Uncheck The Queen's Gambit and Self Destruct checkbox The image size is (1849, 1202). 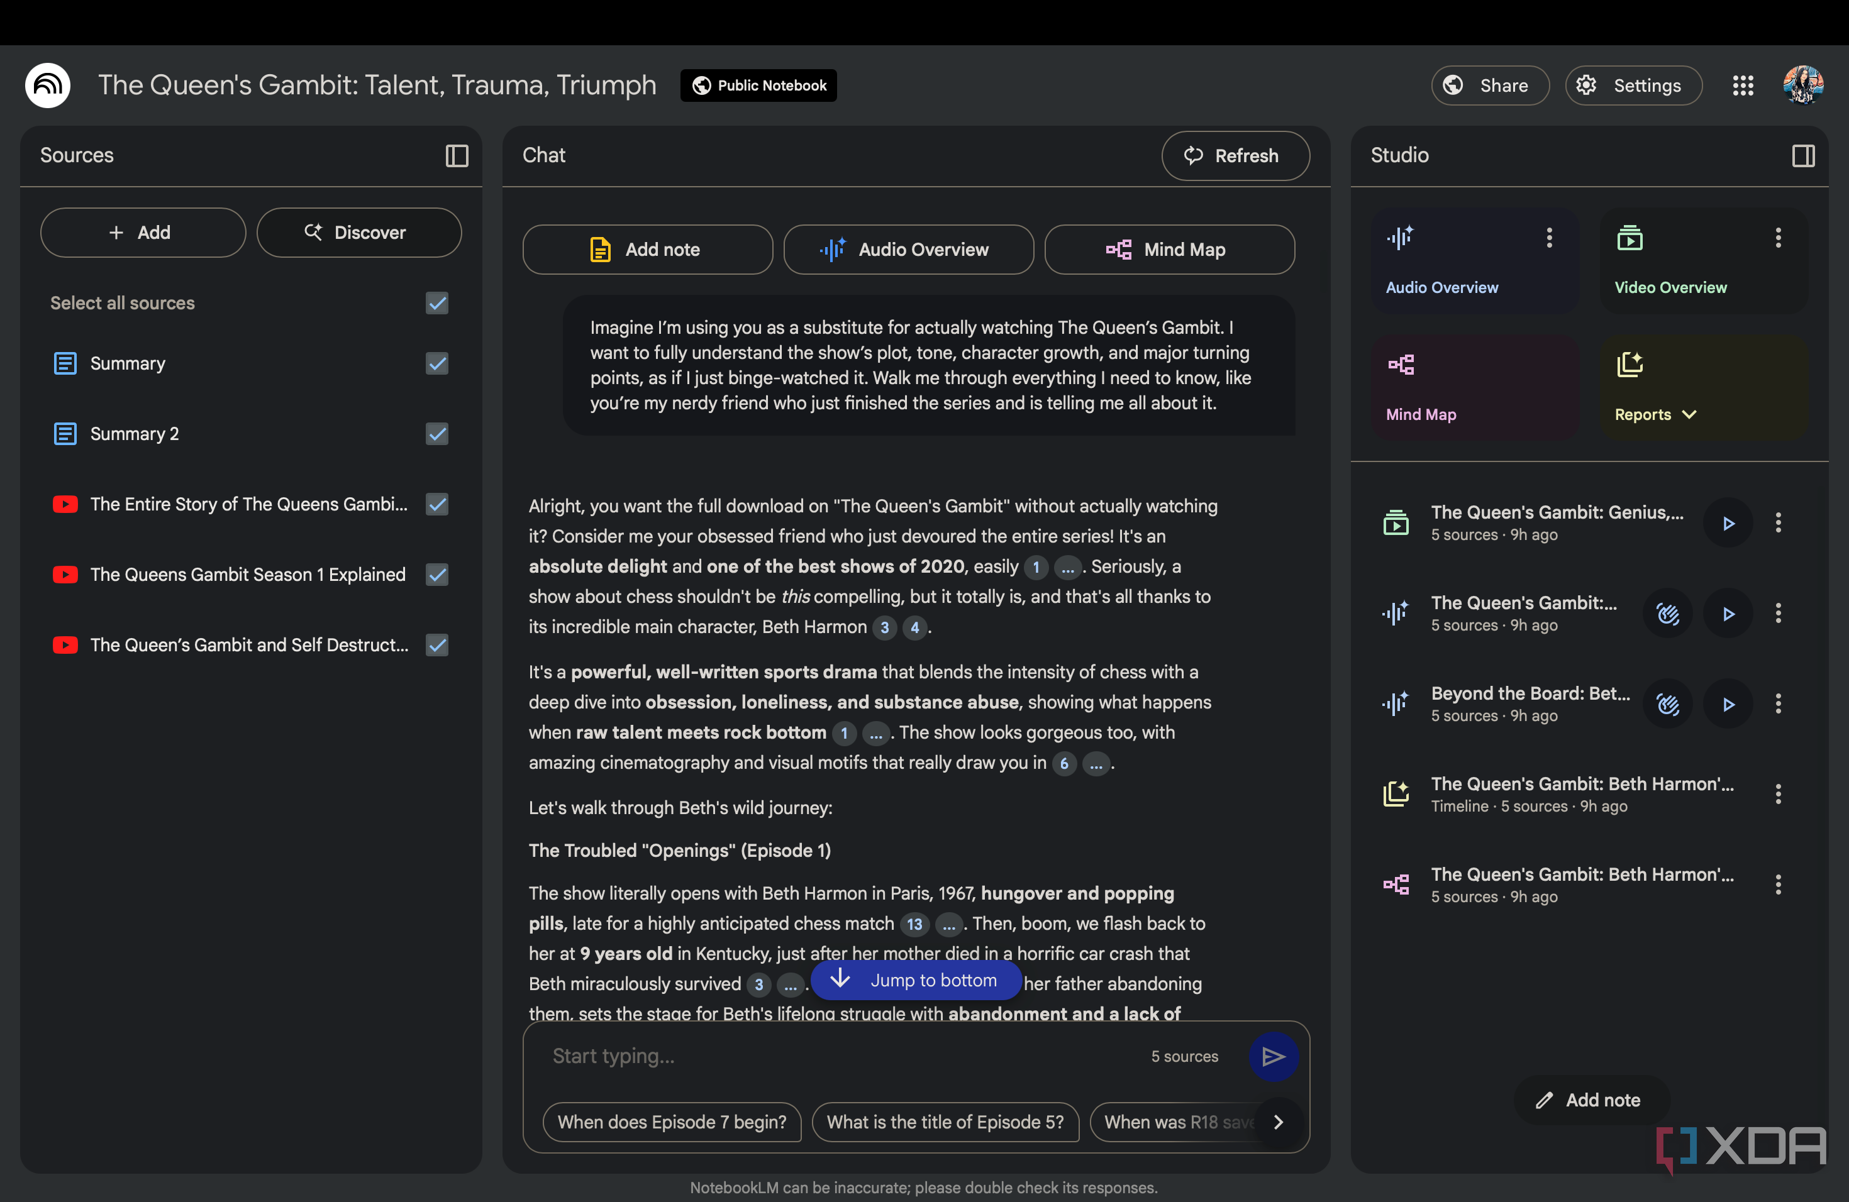(x=437, y=645)
